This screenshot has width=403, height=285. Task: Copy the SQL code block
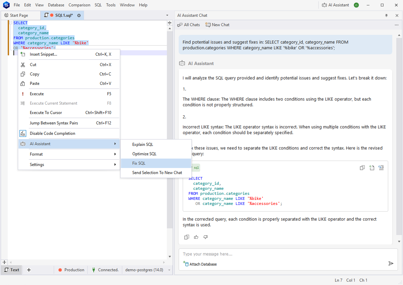tap(362, 168)
